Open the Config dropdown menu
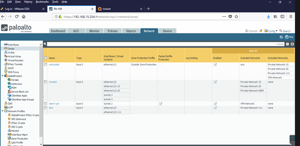This screenshot has height=146, width=300. pyautogui.click(x=271, y=31)
